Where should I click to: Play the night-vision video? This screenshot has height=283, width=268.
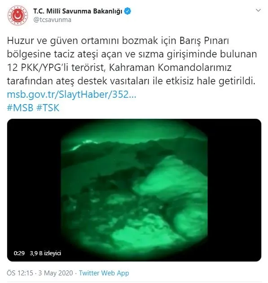tap(134, 190)
